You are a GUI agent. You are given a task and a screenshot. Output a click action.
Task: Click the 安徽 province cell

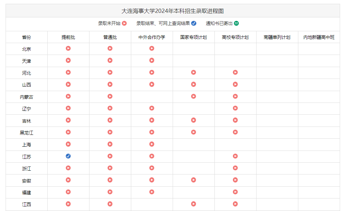tap(26, 181)
